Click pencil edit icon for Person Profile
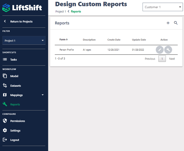184x151 pixels. point(160,50)
